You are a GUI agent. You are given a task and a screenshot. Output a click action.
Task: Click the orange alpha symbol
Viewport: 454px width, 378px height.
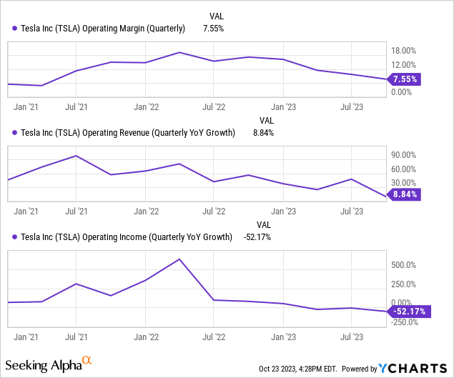pos(87,361)
